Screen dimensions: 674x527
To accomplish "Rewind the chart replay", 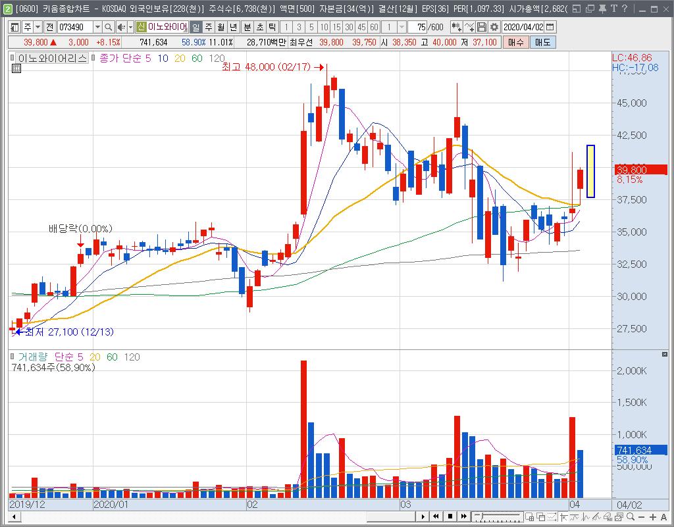I will point(436,516).
